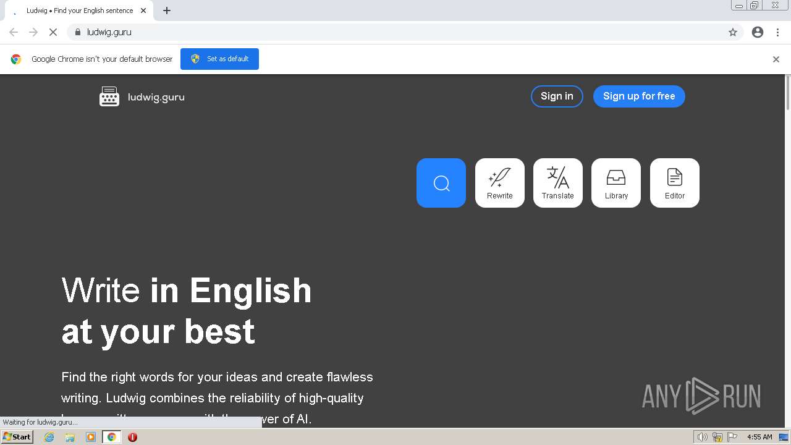This screenshot has width=791, height=445.
Task: Open the Translate tool
Action: pos(558,183)
